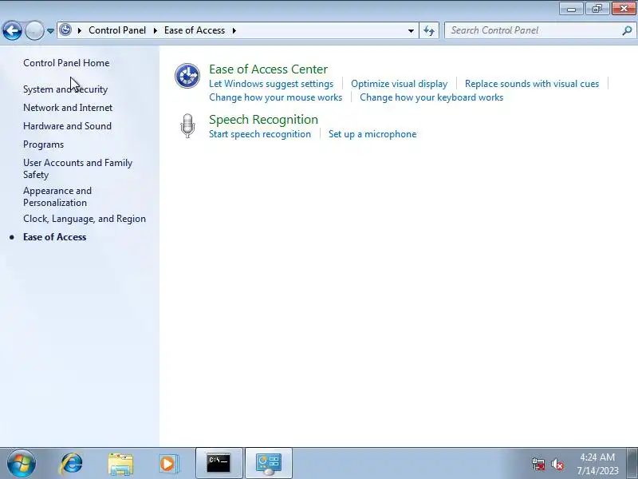The height and width of the screenshot is (479, 638).
Task: Expand the root arrow before Control Panel breadcrumb
Action: [x=79, y=30]
